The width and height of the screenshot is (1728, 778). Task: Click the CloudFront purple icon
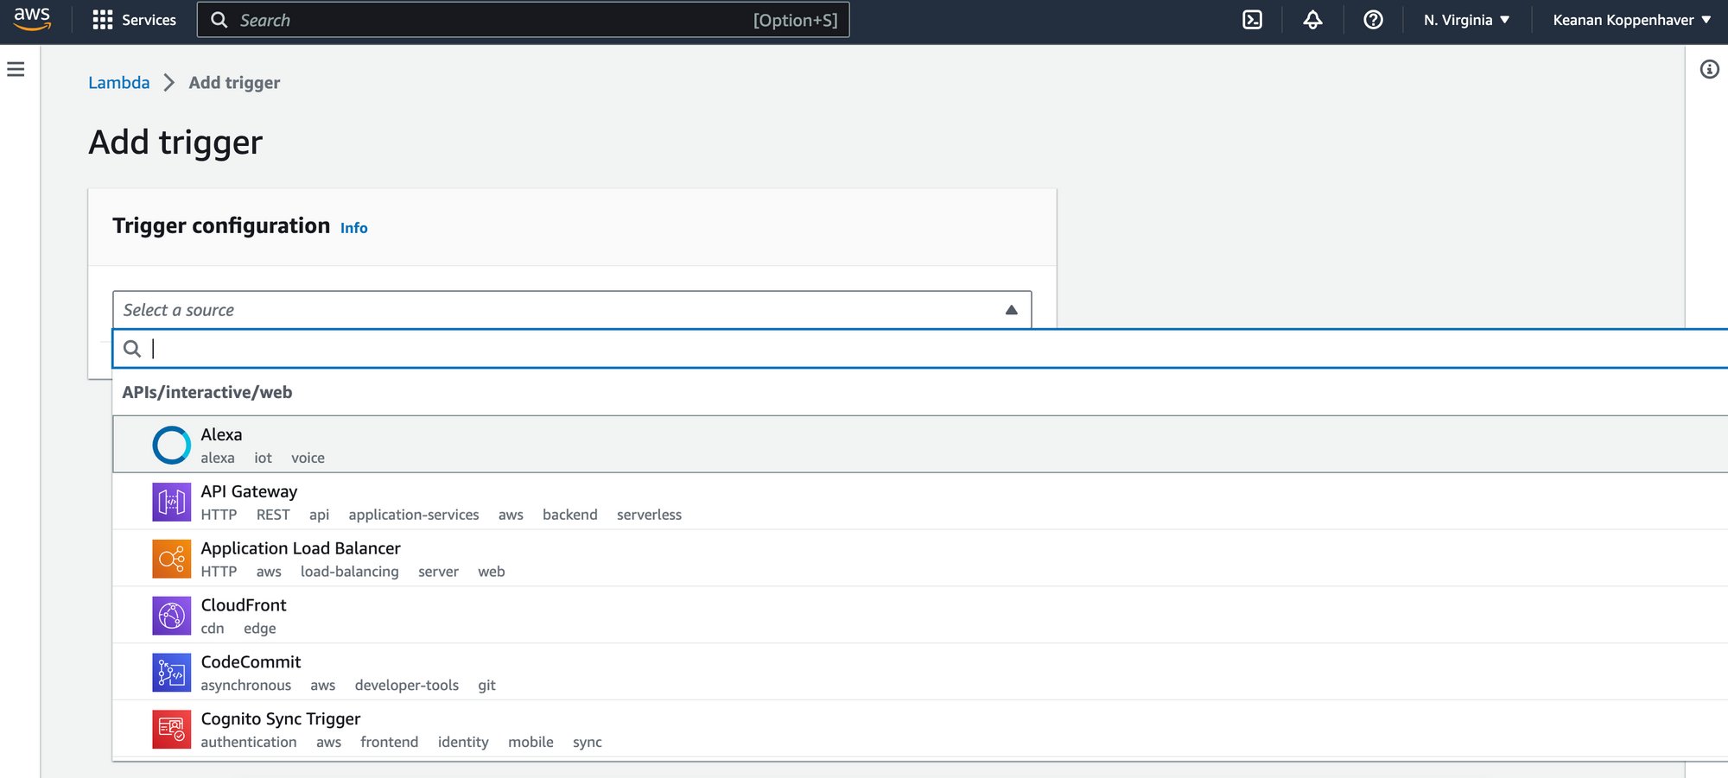pos(171,616)
